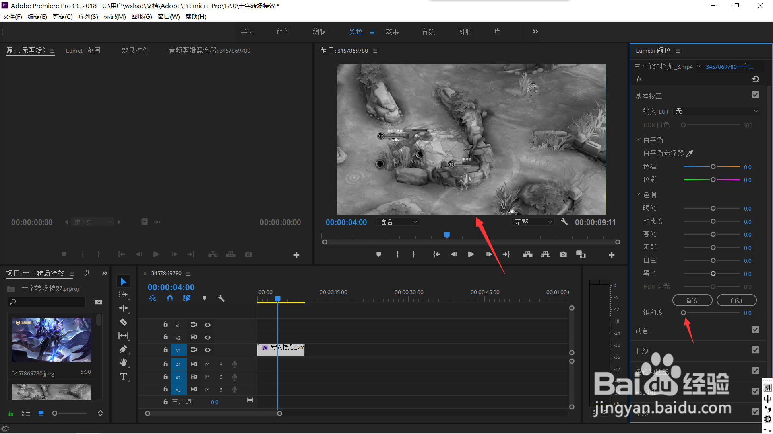
Task: Switch to the Audio workspace tab
Action: (x=428, y=31)
